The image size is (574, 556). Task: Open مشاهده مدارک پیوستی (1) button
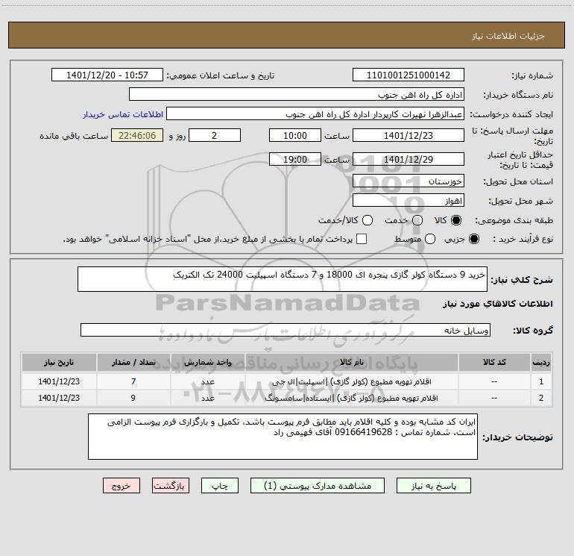coord(318,486)
